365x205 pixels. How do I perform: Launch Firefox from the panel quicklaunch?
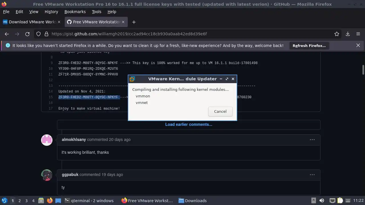pos(50,200)
